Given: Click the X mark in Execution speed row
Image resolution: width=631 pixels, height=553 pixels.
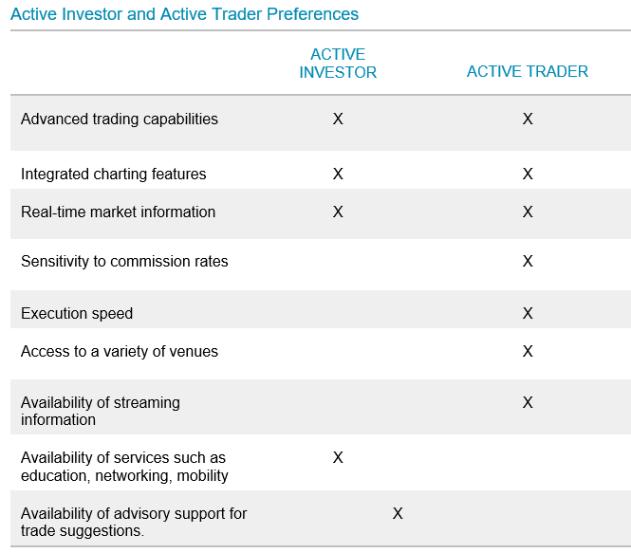Looking at the screenshot, I should point(528,314).
